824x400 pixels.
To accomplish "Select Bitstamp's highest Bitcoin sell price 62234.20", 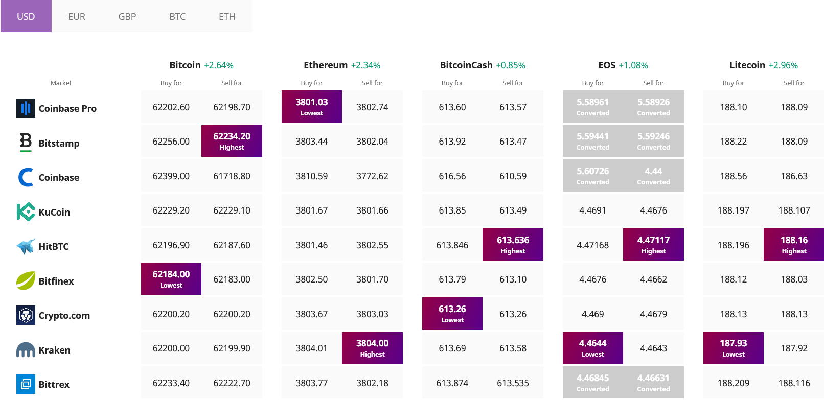I will [x=232, y=141].
